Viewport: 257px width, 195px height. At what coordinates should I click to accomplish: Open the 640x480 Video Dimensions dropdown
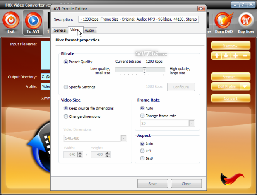[123, 138]
